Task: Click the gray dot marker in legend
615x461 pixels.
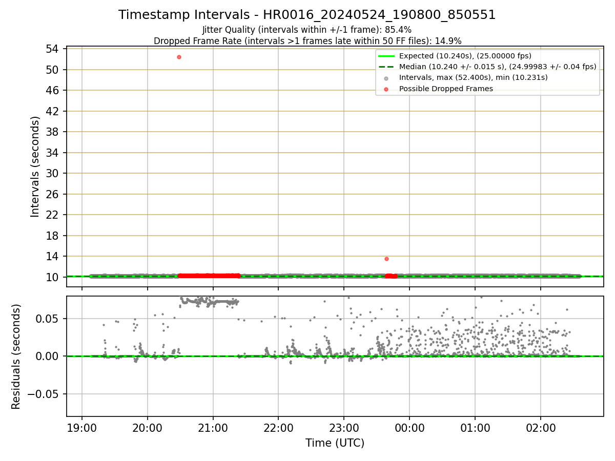Action: [386, 78]
